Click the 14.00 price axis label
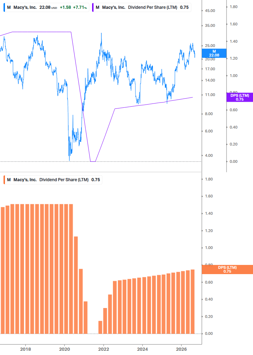Screen dimensions: 253x355 coord(210,81)
